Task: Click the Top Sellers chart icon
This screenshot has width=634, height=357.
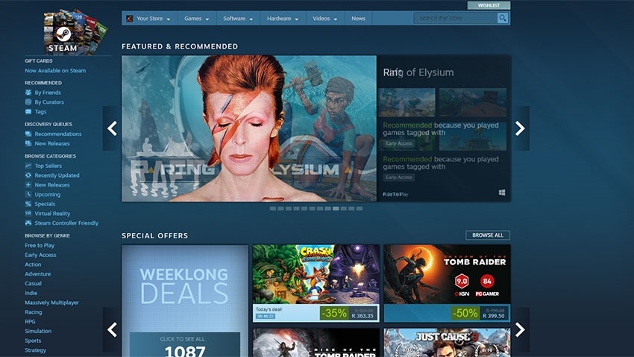Action: pos(28,166)
